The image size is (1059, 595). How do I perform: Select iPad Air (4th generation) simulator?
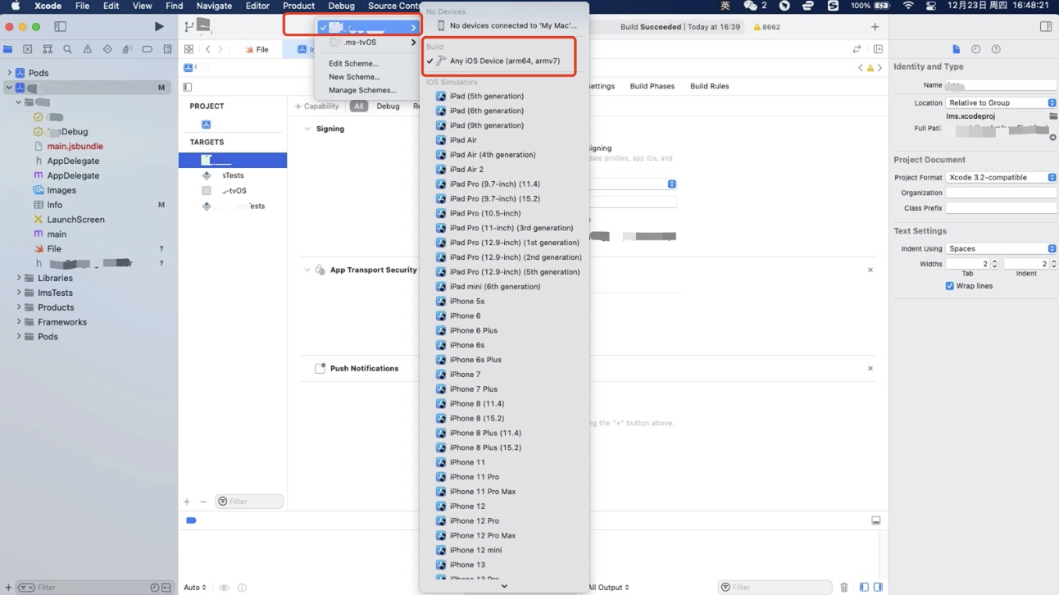click(x=504, y=154)
